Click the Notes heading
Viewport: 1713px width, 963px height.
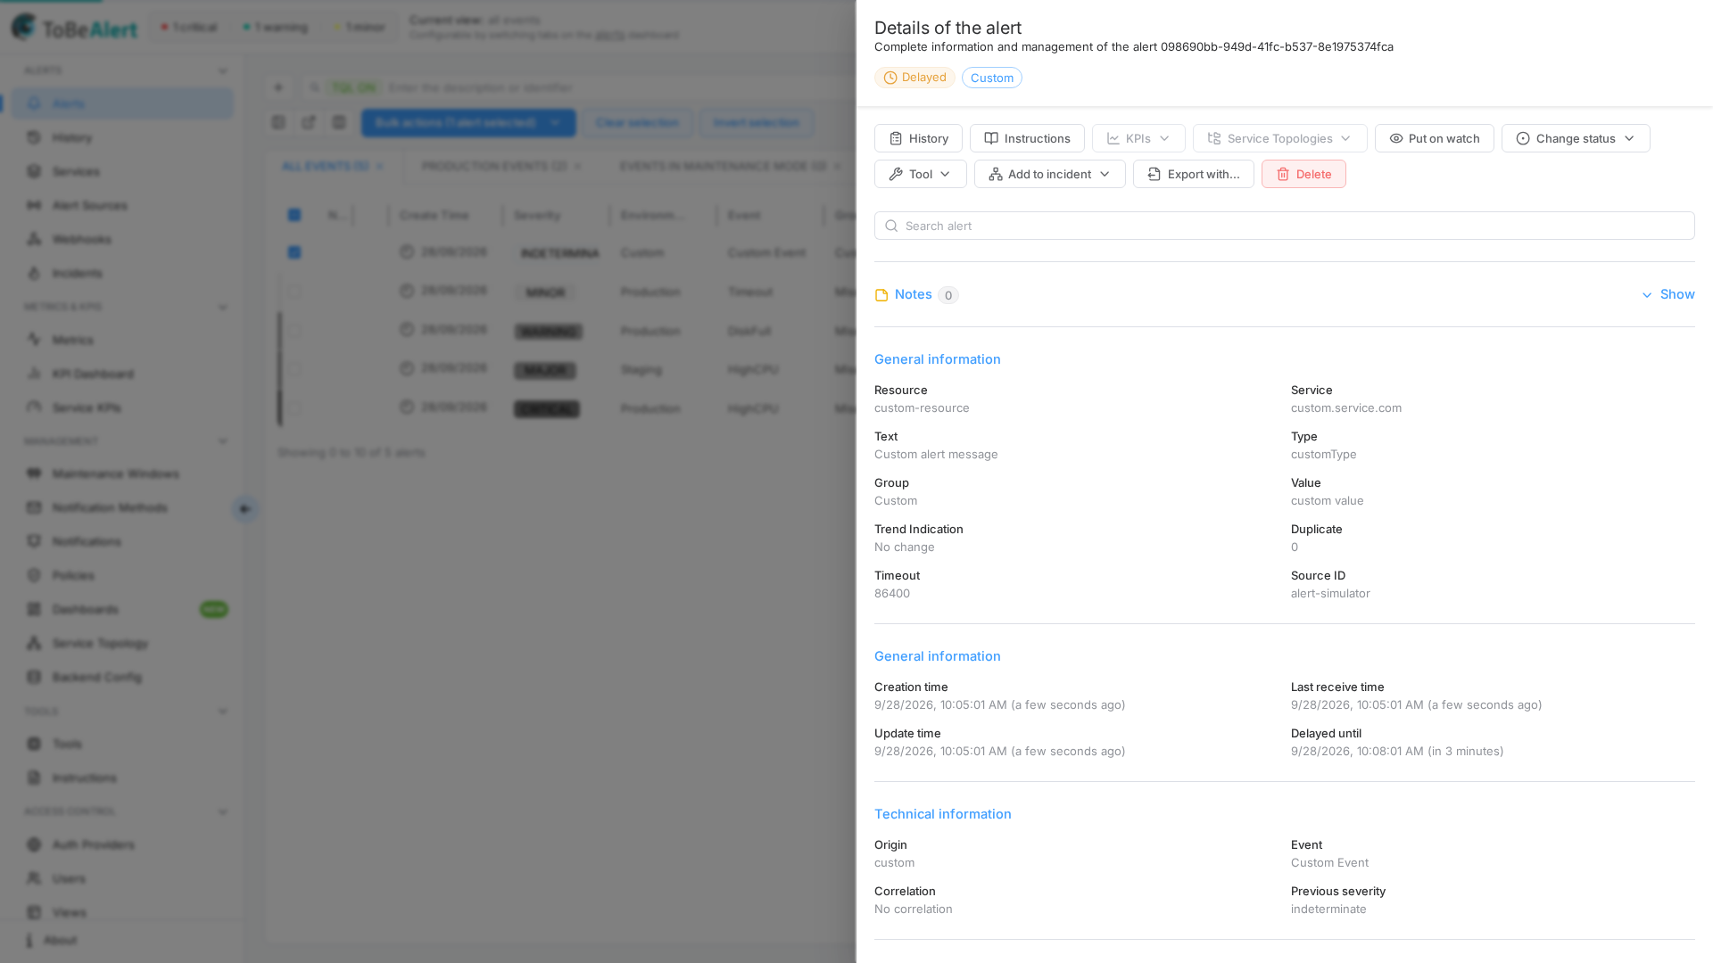pos(913,294)
